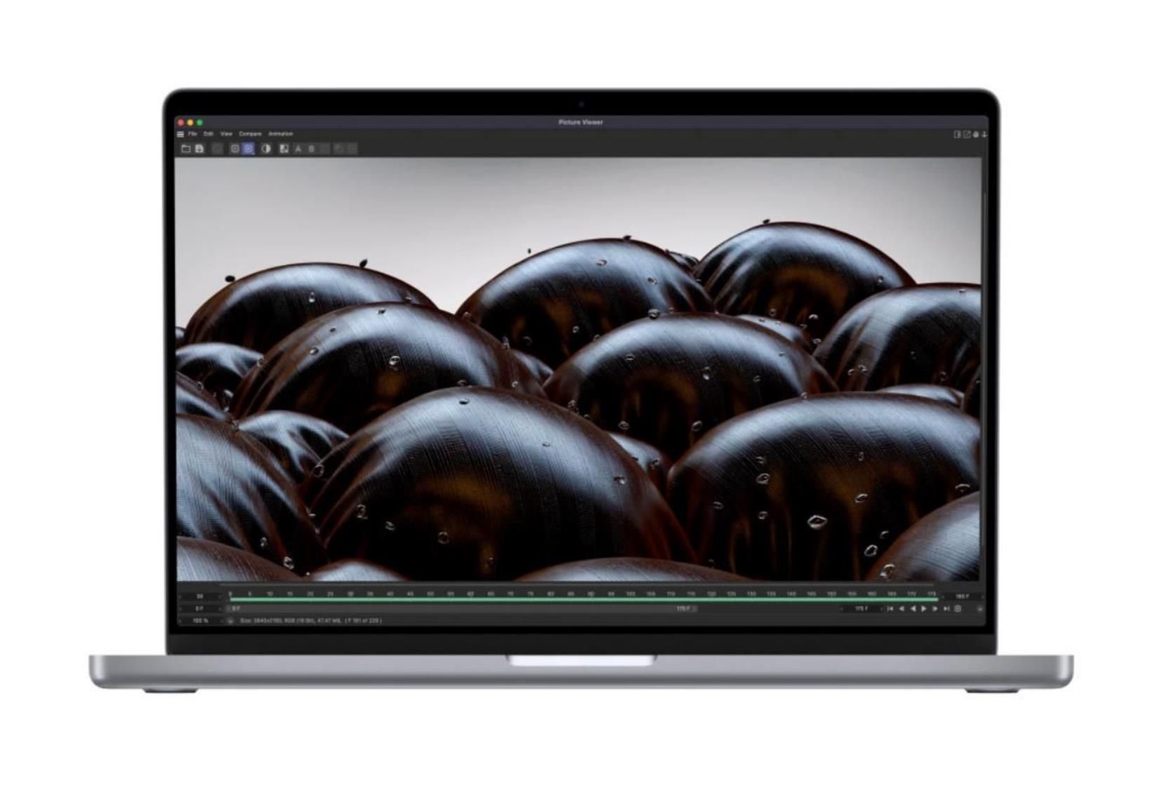1160x802 pixels.
Task: Open the Filter adjustment contrast icon
Action: pos(265,148)
